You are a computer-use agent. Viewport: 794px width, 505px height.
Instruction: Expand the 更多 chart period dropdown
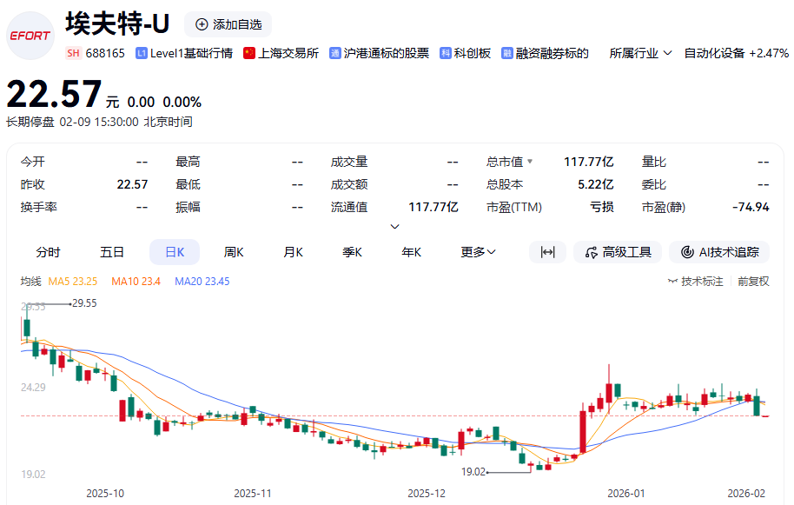pos(478,252)
